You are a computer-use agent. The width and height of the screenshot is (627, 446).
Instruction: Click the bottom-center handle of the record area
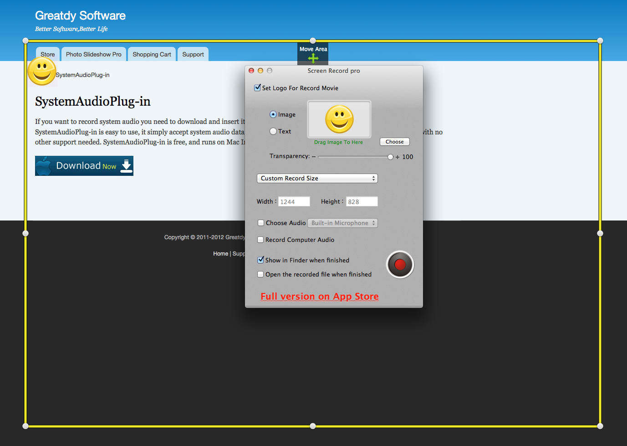pyautogui.click(x=313, y=426)
